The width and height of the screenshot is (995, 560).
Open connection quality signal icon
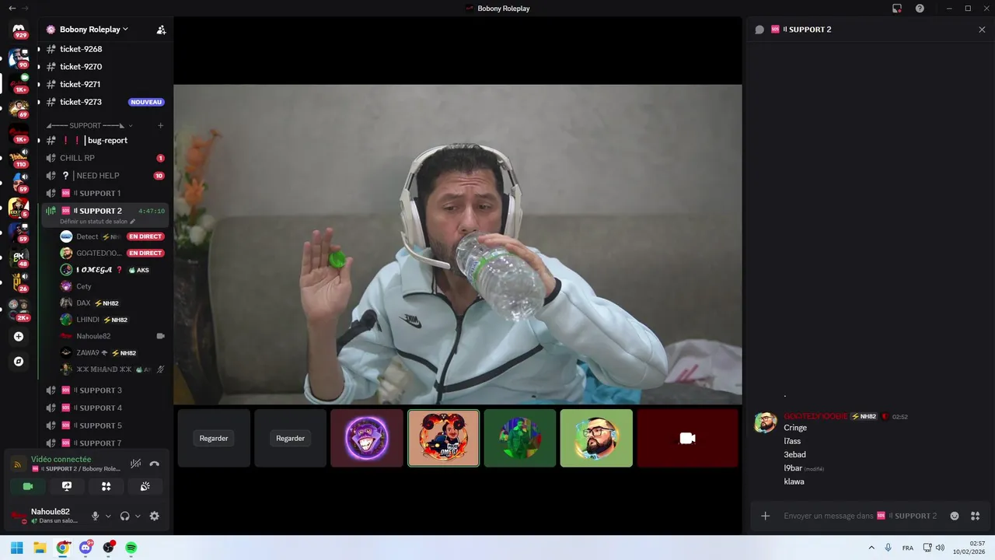(x=18, y=464)
